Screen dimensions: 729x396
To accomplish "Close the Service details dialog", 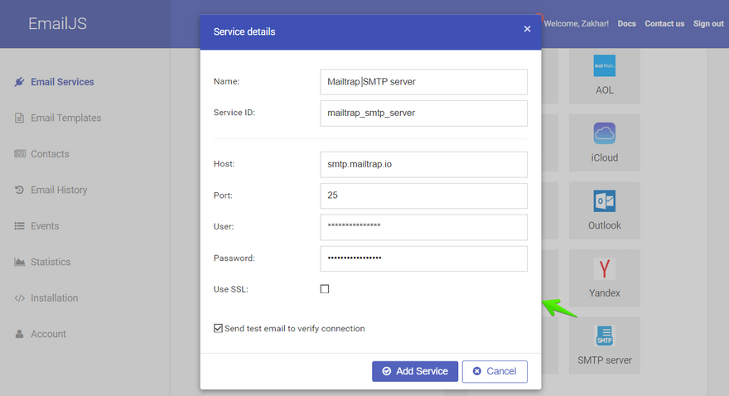I will pos(527,29).
